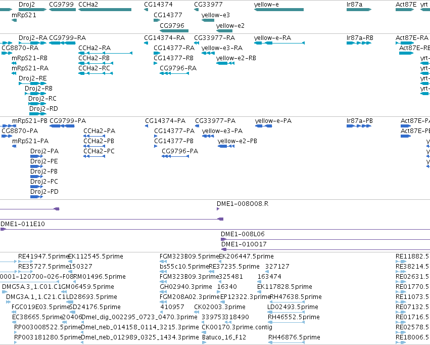430x345 pixels.
Task: Select the CG14377-RB transcript label
Action: point(174,58)
